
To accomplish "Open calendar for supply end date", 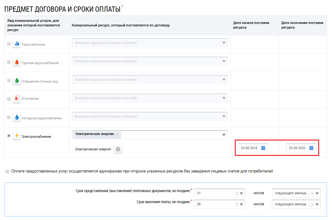I will pos(311,148).
